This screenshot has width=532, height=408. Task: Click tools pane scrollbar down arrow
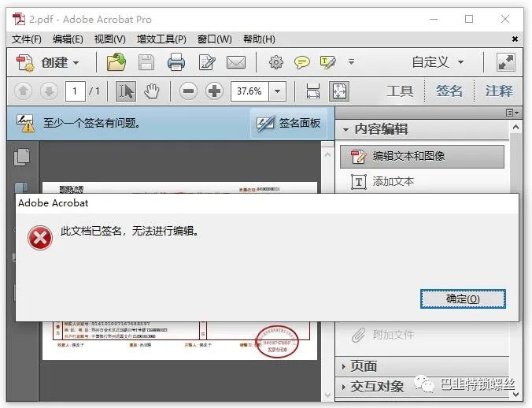pos(516,394)
